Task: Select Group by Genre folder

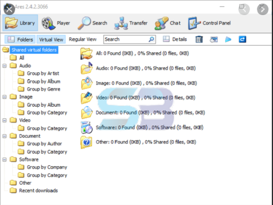Action: 44,89
